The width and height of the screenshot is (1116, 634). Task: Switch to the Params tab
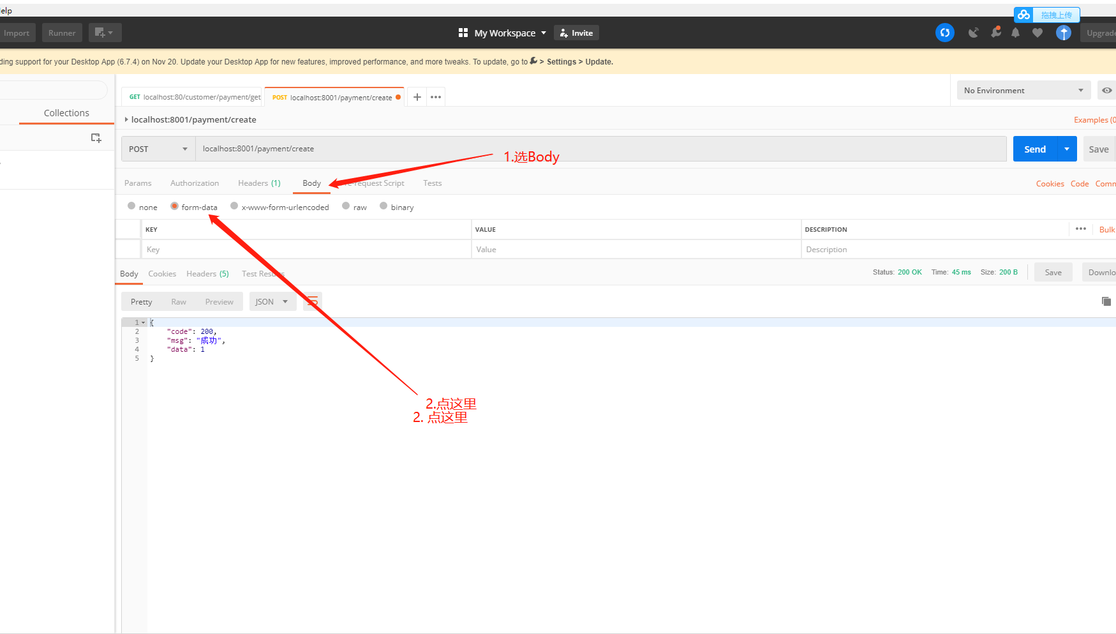point(138,183)
